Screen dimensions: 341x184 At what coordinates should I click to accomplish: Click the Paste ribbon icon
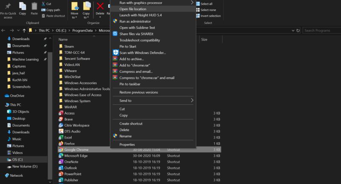(x=34, y=6)
